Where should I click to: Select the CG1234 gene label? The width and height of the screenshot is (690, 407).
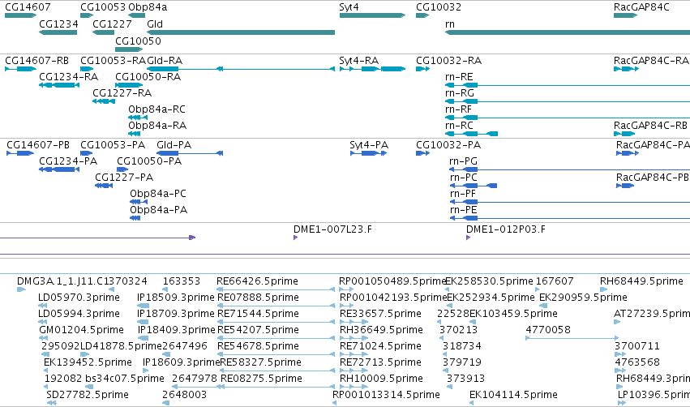point(58,24)
